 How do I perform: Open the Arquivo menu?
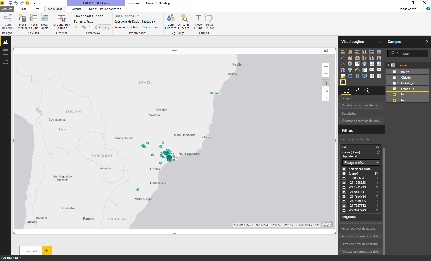[7, 9]
